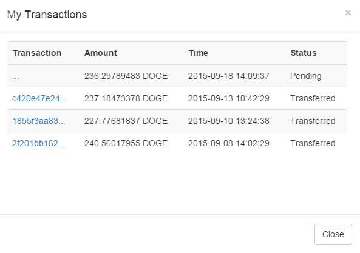
Task: Click timestamp 2015-09-18 14:09:37
Action: [x=229, y=76]
